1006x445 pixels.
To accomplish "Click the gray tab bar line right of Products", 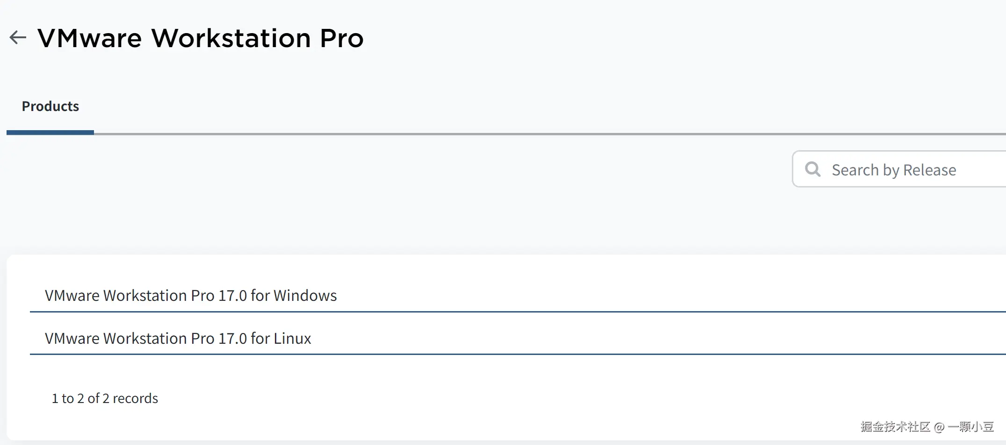I will pos(514,134).
